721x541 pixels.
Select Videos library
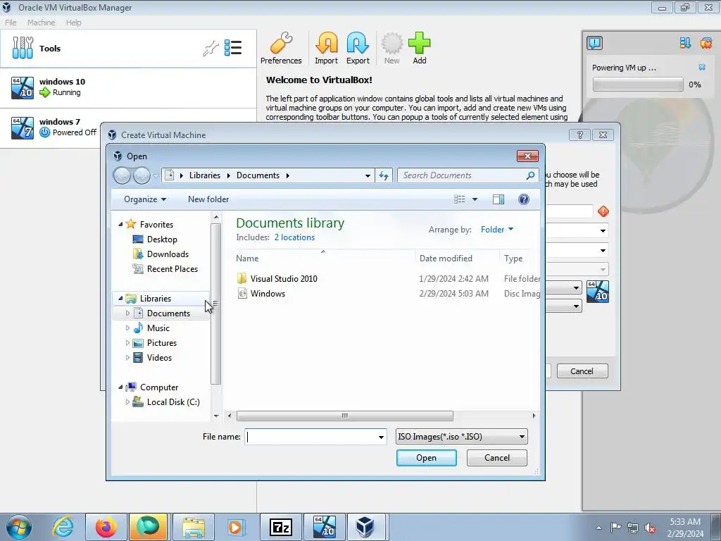coord(159,357)
